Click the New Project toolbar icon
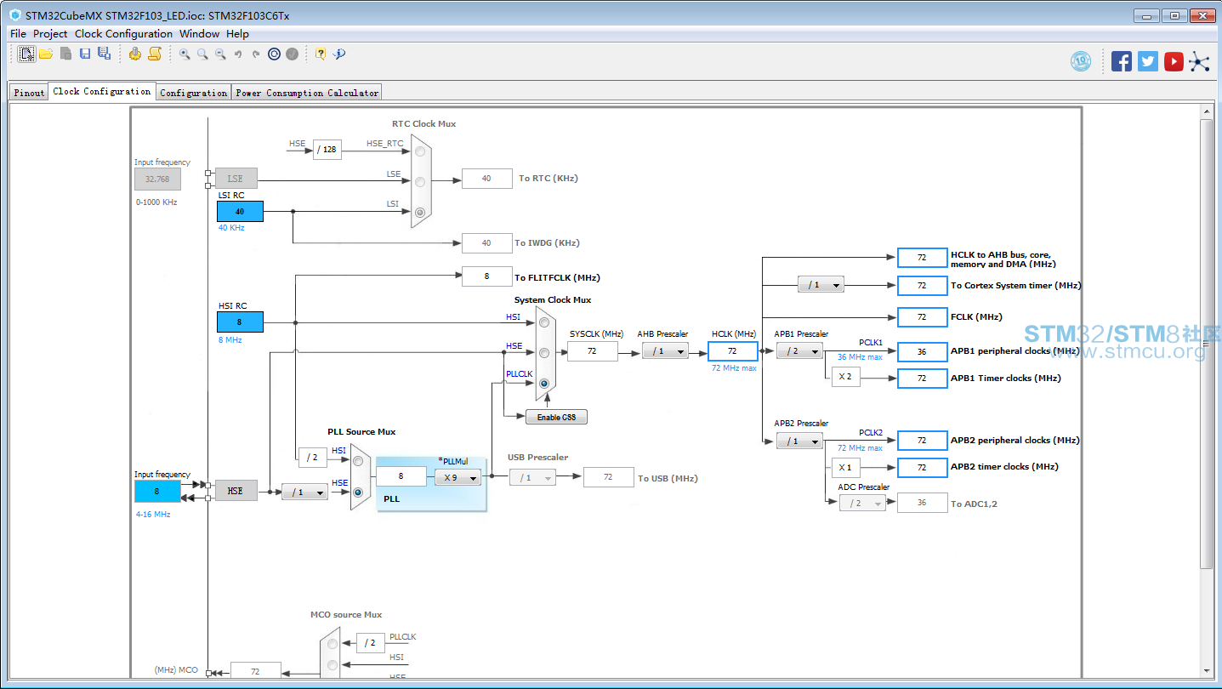 [27, 54]
